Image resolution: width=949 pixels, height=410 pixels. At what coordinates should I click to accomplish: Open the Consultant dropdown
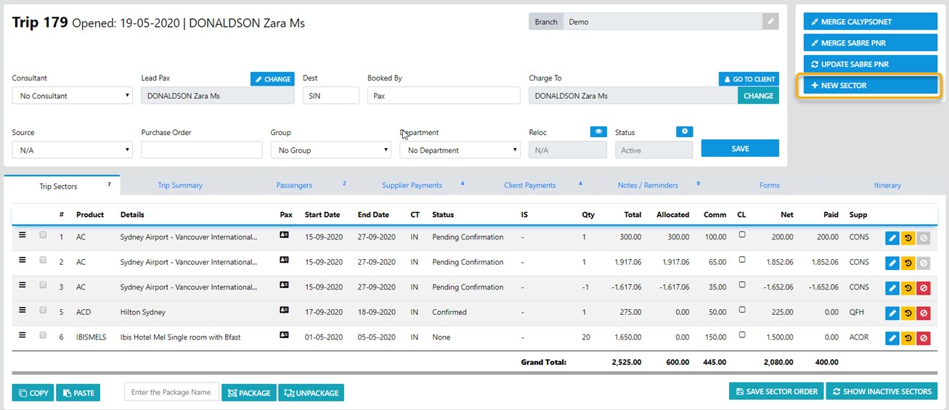[72, 96]
